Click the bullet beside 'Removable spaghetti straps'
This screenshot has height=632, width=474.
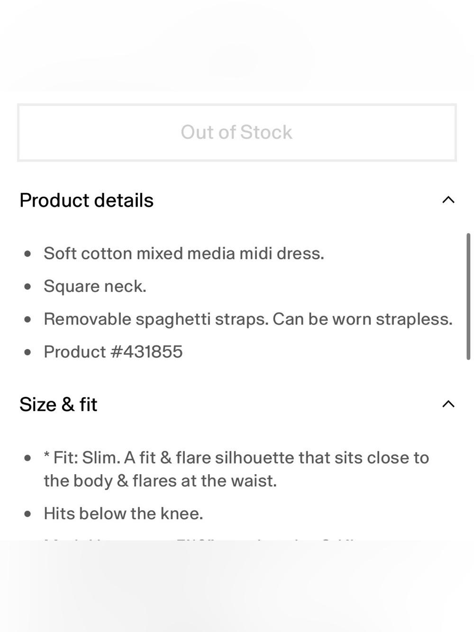(x=27, y=320)
